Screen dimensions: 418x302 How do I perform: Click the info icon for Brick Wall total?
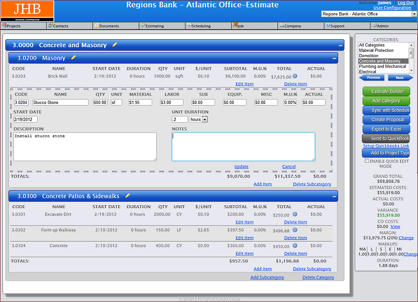[x=295, y=76]
